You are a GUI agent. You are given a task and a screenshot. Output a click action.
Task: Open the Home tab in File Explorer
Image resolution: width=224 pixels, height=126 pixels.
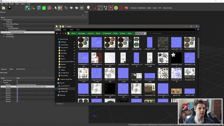64,29
